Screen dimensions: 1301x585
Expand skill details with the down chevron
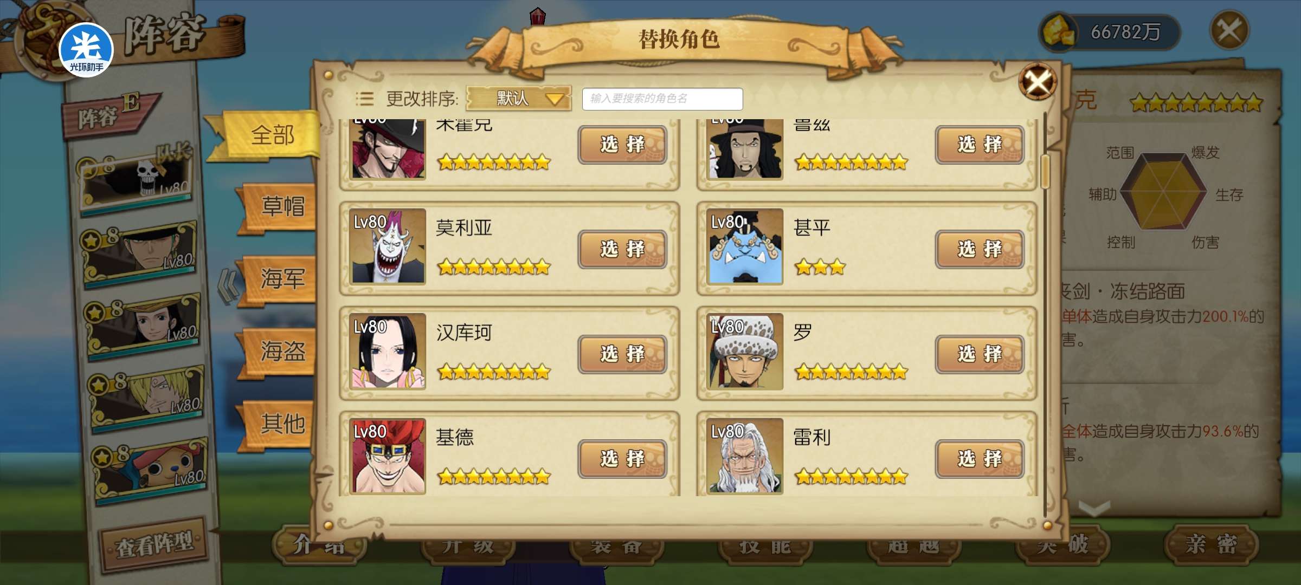(1094, 509)
